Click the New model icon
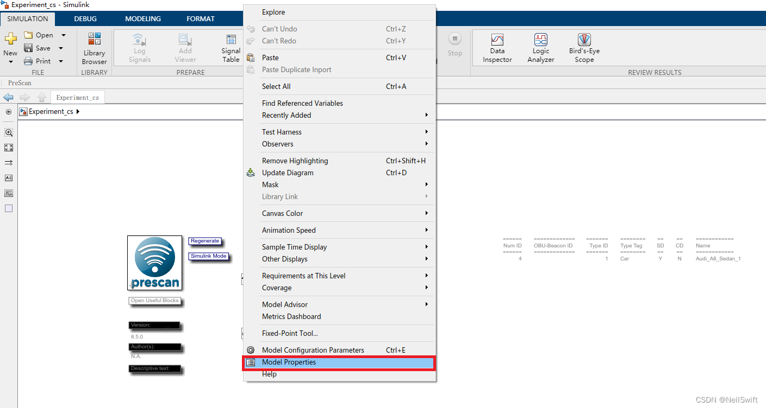The height and width of the screenshot is (408, 766). point(10,39)
